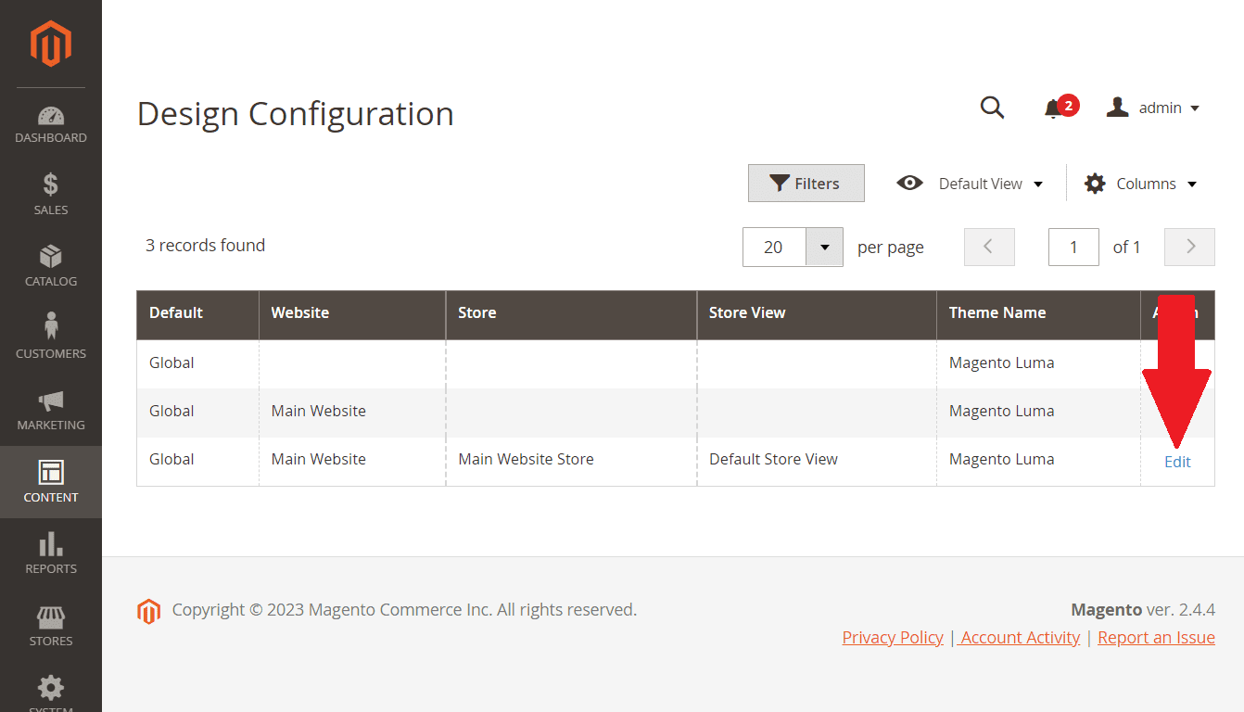Expand the admin account dropdown
The width and height of the screenshot is (1244, 712).
click(1153, 108)
